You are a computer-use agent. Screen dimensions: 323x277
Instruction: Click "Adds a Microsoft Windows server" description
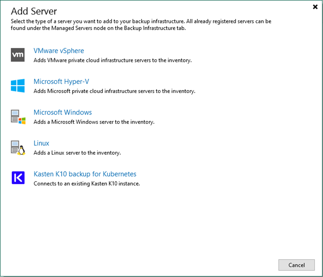(94, 122)
